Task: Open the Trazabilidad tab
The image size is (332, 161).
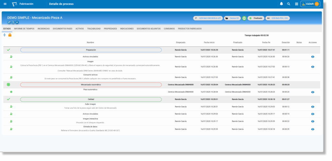Action: point(94,29)
